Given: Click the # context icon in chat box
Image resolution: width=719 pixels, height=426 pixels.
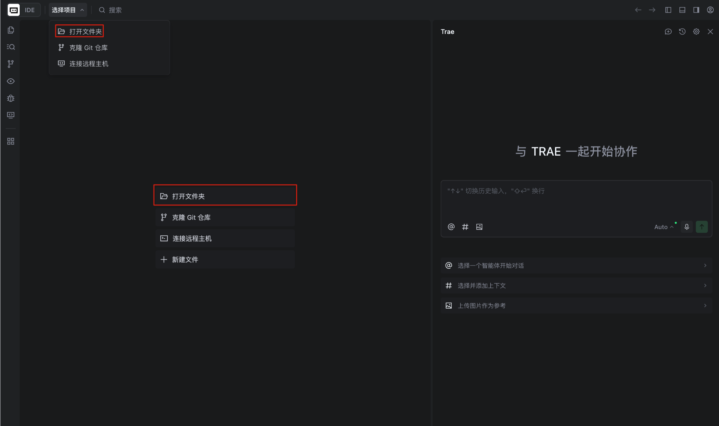Looking at the screenshot, I should pos(465,227).
